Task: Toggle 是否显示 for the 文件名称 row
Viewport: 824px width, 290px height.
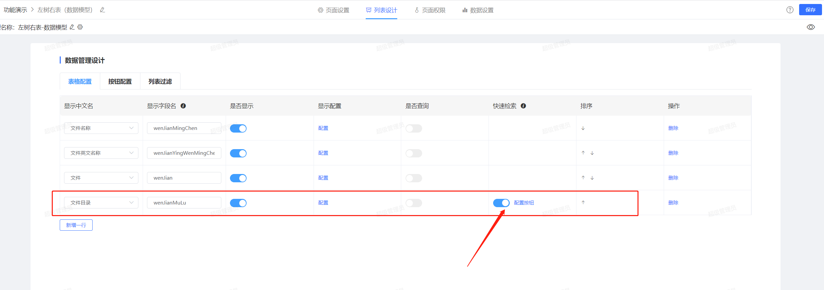Action: [238, 128]
